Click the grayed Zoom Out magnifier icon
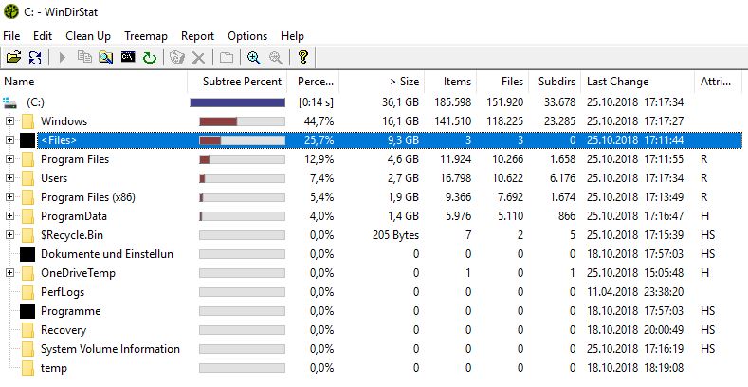 pyautogui.click(x=275, y=58)
